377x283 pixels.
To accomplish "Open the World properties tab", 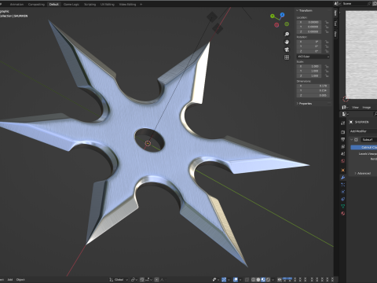I will 343,161.
